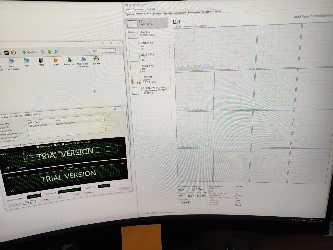Click the green star Придбати icon

24,52
